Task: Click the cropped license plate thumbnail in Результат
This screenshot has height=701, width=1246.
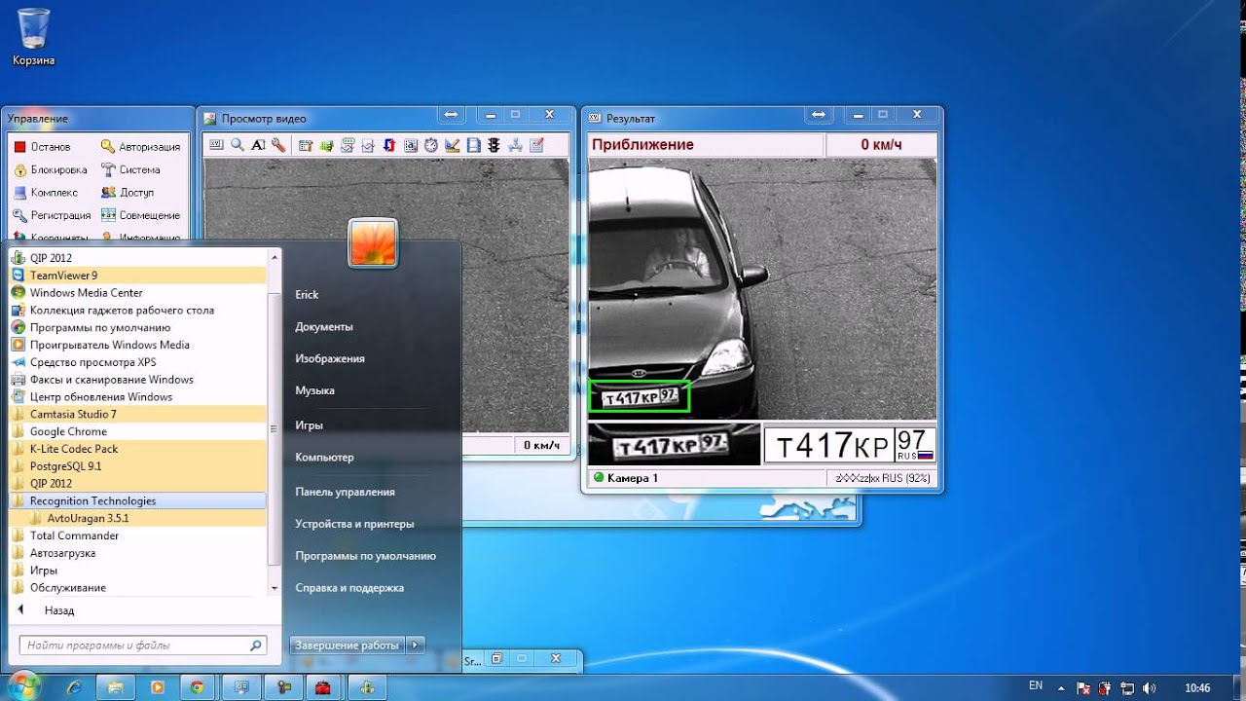Action: [674, 445]
